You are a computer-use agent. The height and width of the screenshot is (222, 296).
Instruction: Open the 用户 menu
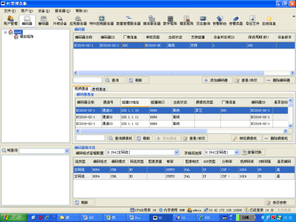tap(26, 11)
